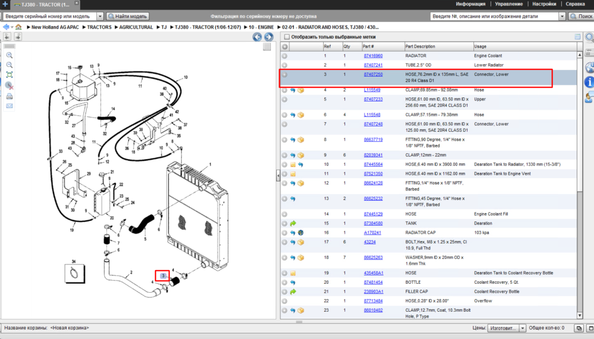Image resolution: width=594 pixels, height=339 pixels.
Task: Print the diagram
Action: (x=10, y=96)
